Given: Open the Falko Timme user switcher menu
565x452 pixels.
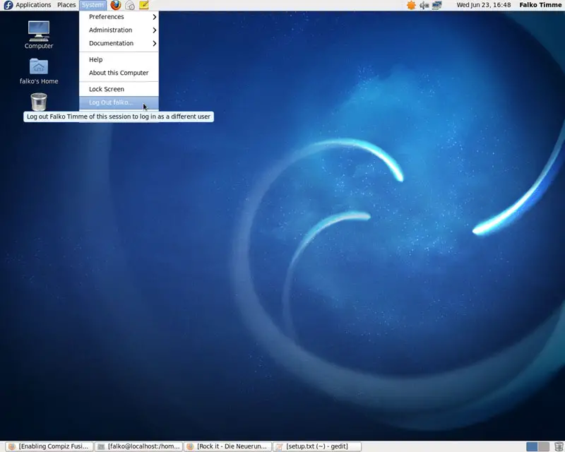Looking at the screenshot, I should [540, 5].
